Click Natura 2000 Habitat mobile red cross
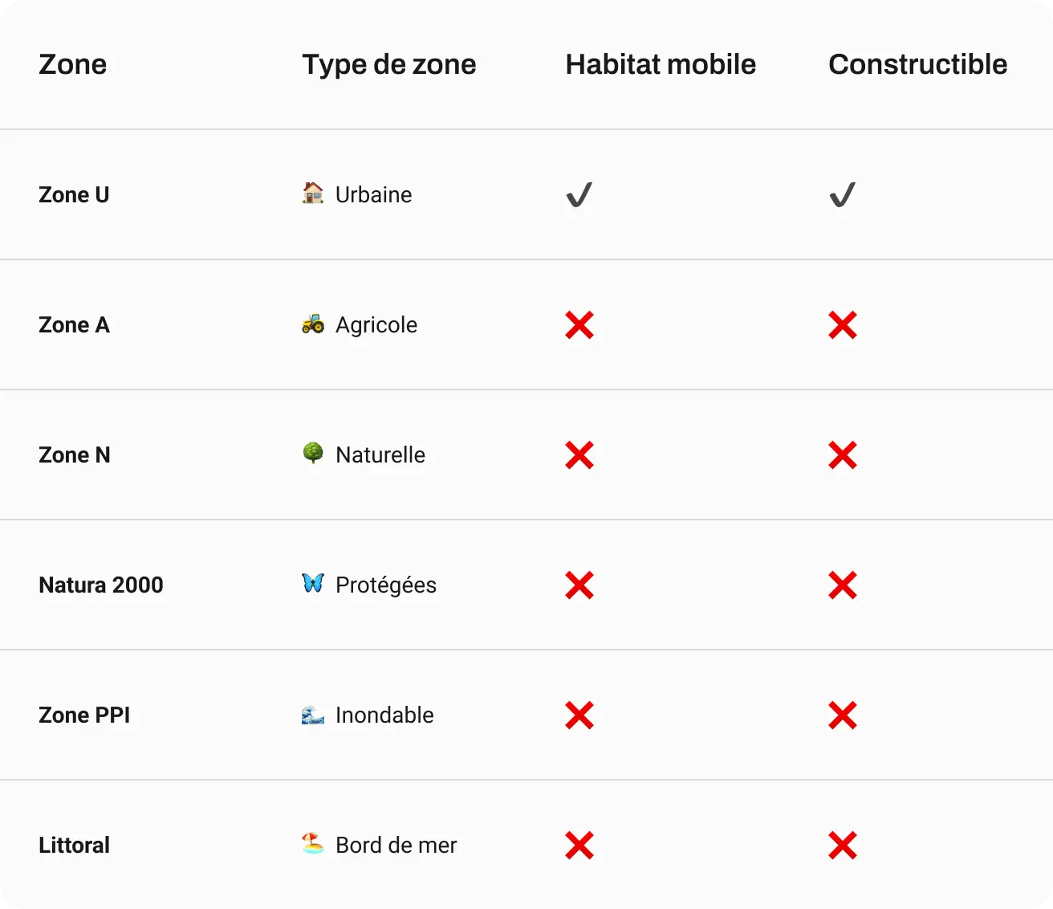Screen dimensions: 1053x909 click(579, 585)
